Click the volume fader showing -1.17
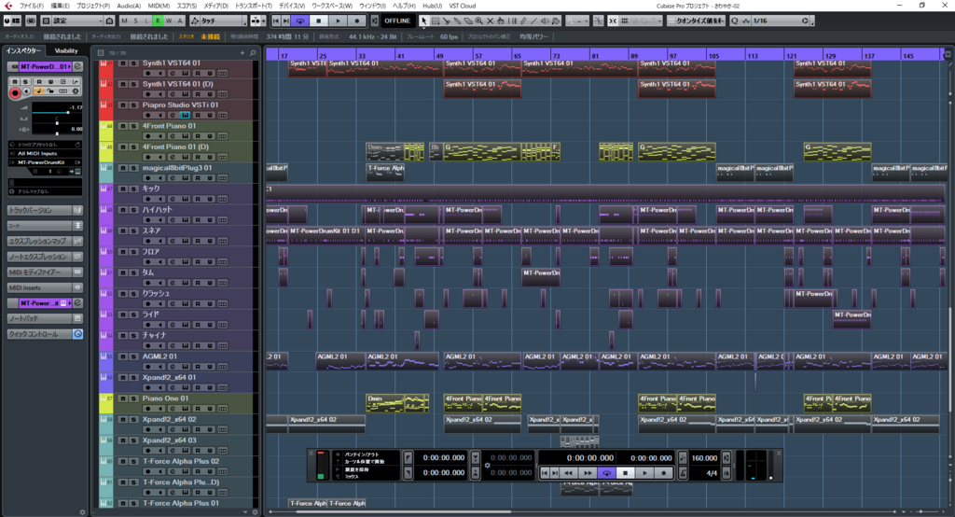 point(57,113)
